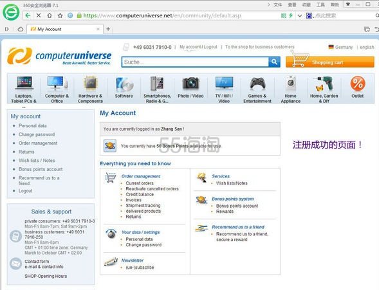This screenshot has width=379, height=290.
Task: Bookmark page with the star icon
Action: [60, 15]
